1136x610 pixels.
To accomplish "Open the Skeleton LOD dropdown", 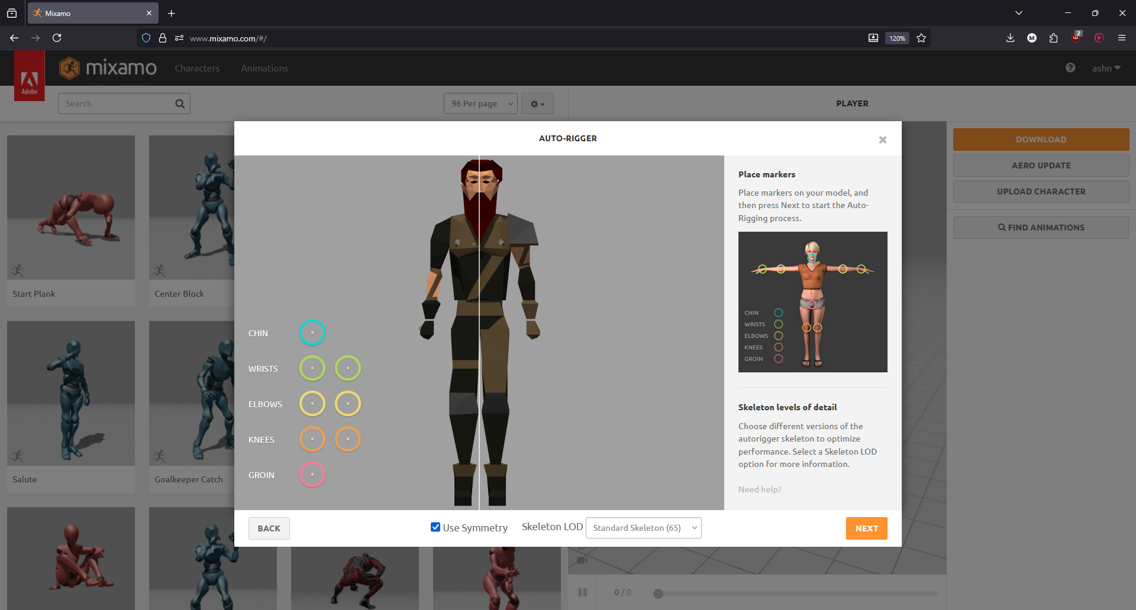I will (643, 528).
